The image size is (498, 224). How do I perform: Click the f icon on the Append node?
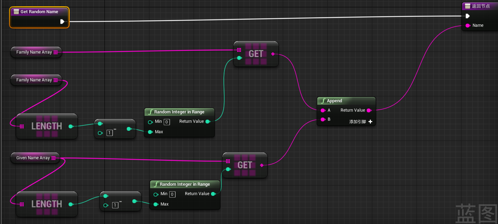(x=323, y=101)
